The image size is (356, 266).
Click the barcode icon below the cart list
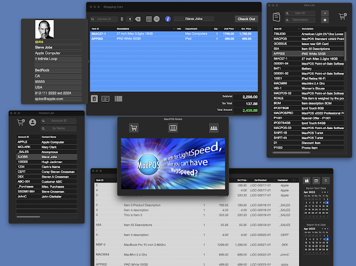tap(118, 98)
